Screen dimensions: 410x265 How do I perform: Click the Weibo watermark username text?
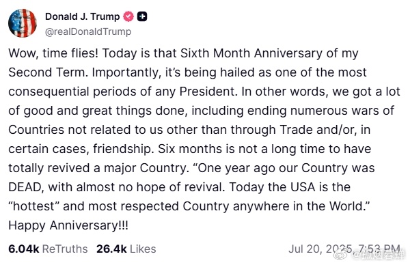point(381,254)
